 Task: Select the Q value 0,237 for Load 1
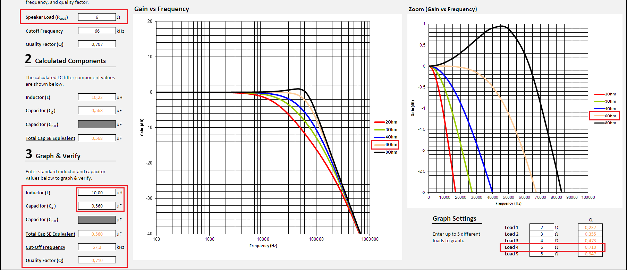(590, 228)
